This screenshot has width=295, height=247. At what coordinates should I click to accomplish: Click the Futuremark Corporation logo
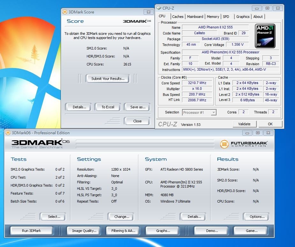coord(244,144)
